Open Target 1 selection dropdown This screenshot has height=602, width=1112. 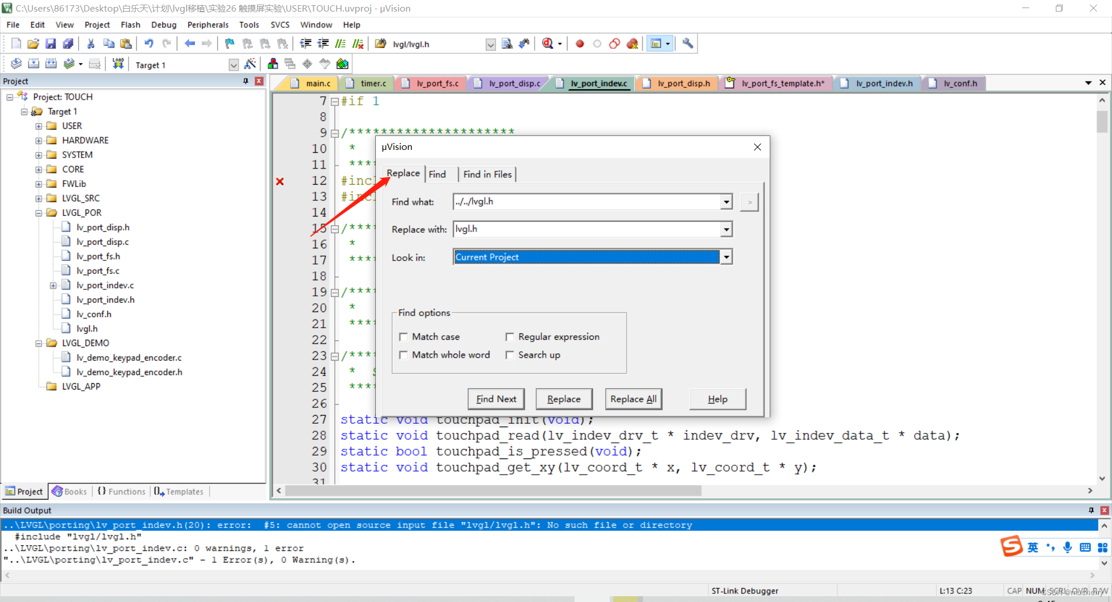pos(233,65)
